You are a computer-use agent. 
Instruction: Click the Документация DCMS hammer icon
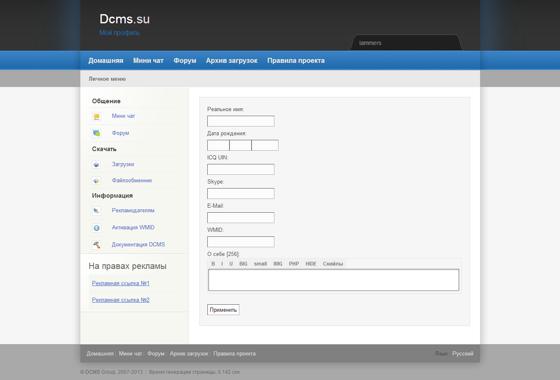click(97, 245)
